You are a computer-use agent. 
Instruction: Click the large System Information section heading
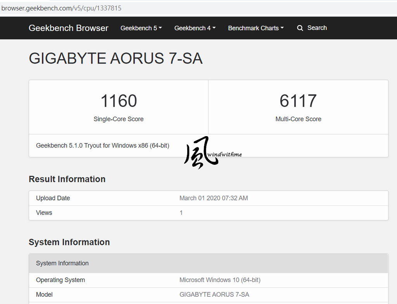pos(69,242)
